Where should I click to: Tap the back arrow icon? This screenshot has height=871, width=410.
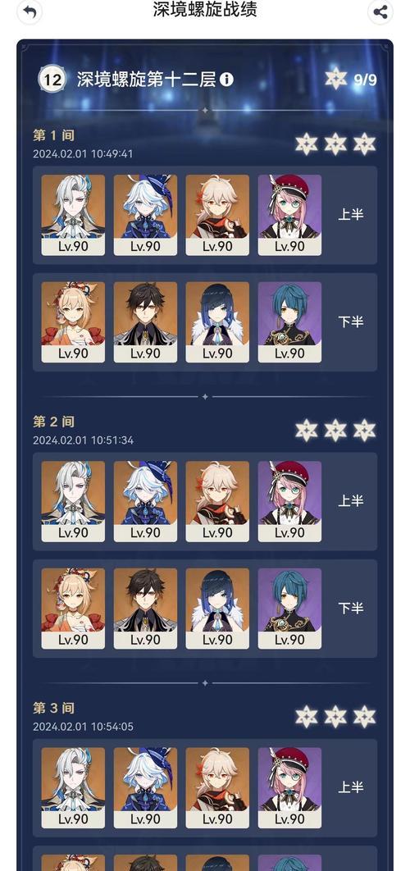pyautogui.click(x=30, y=11)
